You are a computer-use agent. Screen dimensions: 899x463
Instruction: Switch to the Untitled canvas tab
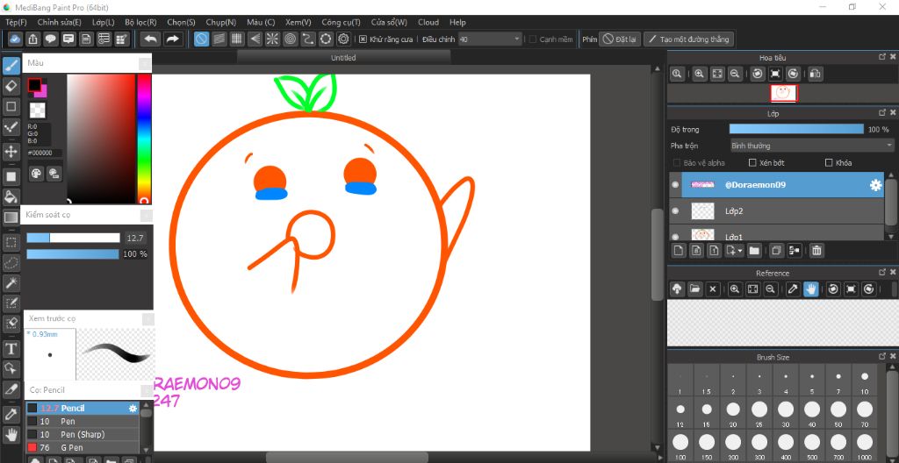(343, 58)
